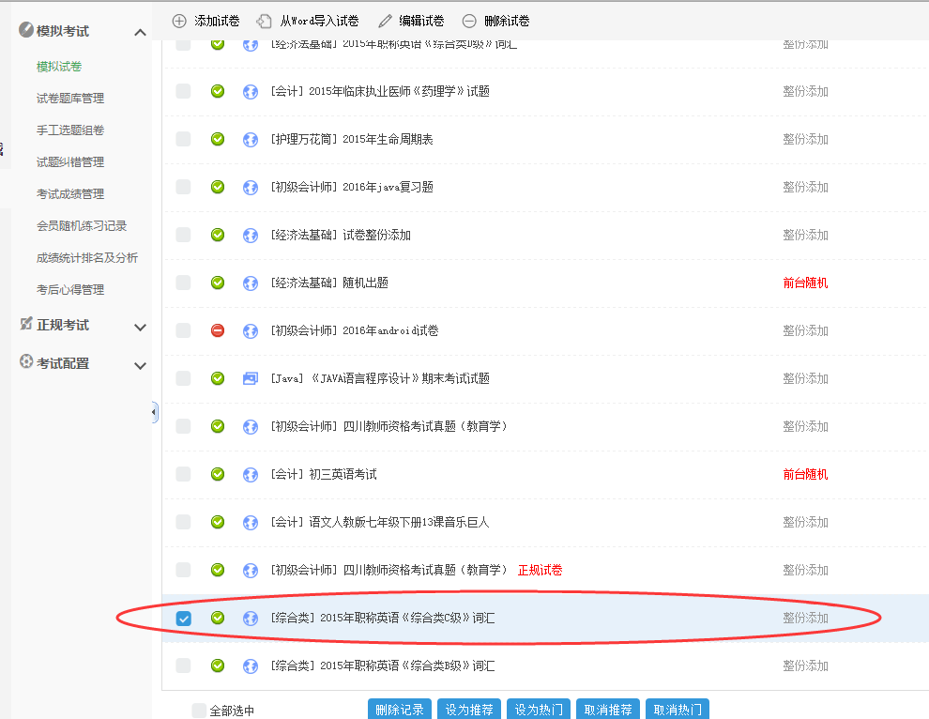Go to 考试成绩管理 menu item

(70, 194)
